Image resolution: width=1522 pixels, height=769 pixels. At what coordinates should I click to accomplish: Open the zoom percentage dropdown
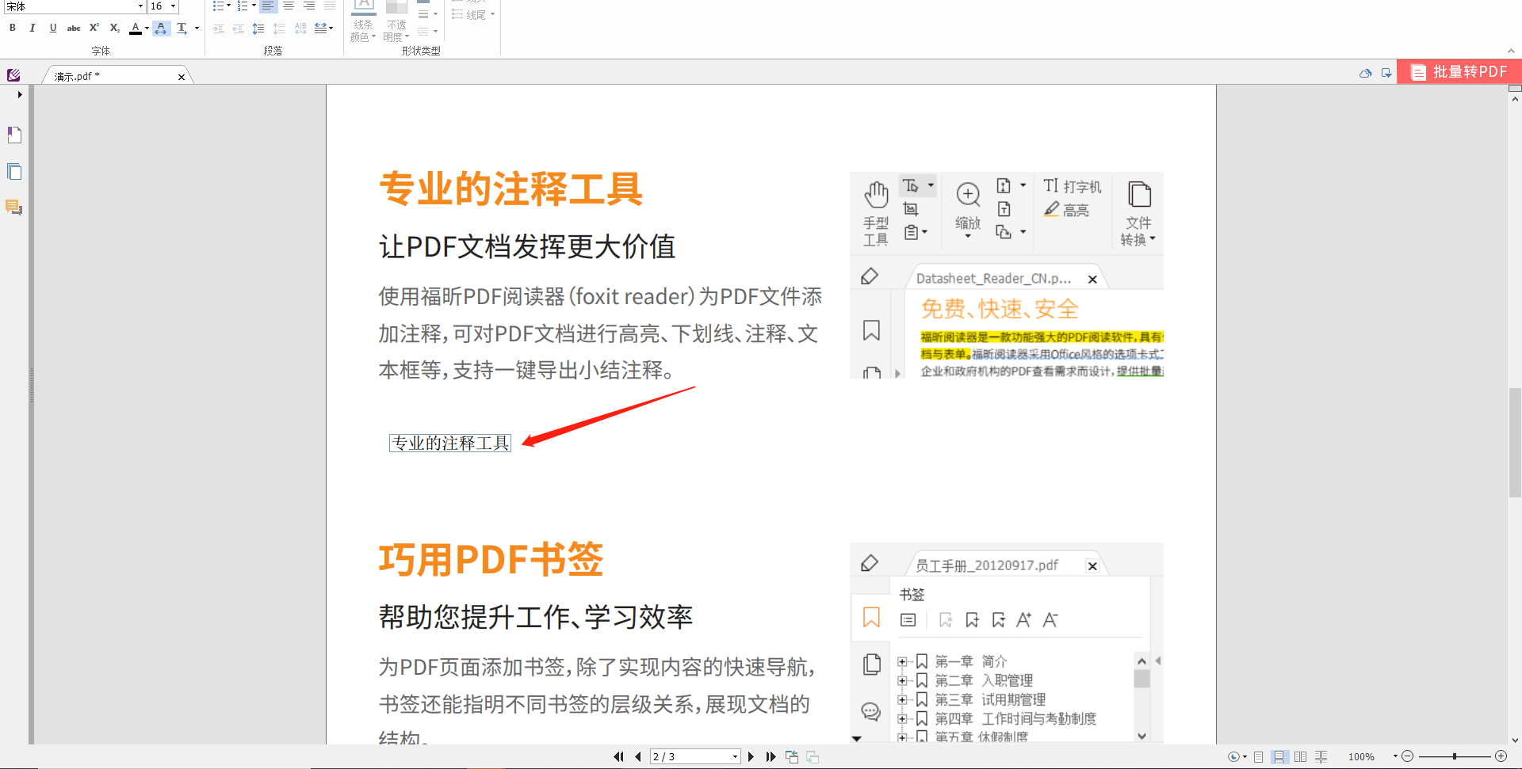(1395, 756)
